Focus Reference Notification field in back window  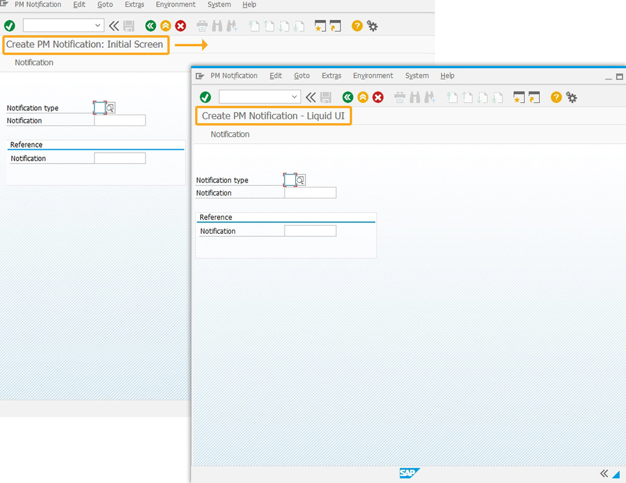coord(120,158)
